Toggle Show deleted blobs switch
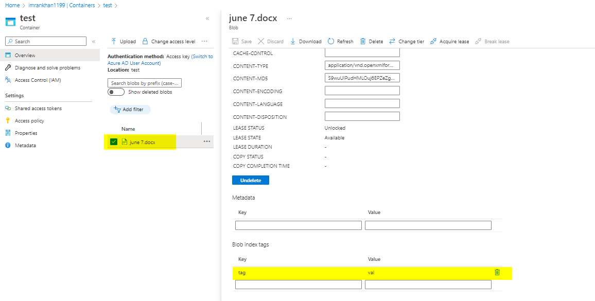This screenshot has height=301, width=595. tap(116, 92)
